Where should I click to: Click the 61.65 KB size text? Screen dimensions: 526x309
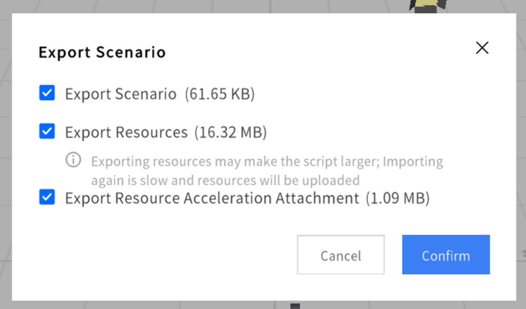[220, 94]
